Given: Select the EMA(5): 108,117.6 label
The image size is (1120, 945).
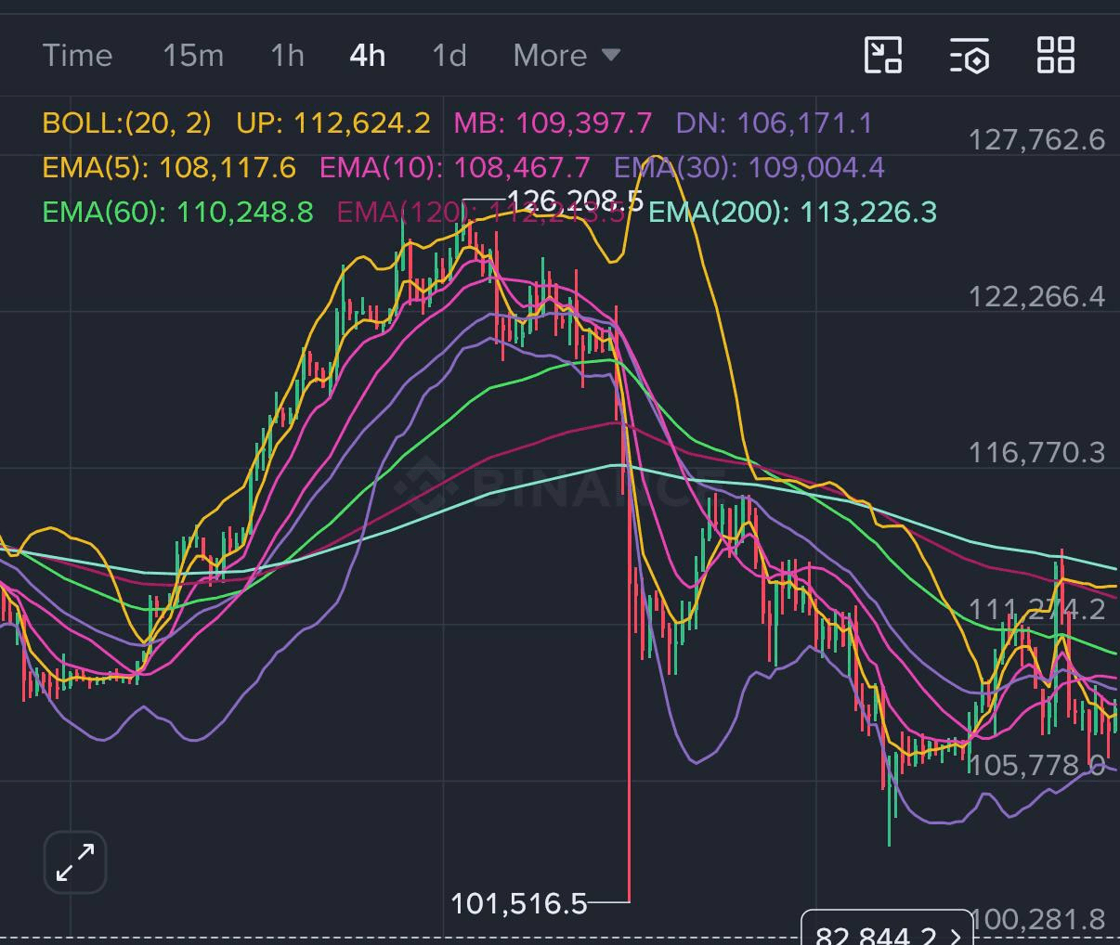Looking at the screenshot, I should (x=169, y=168).
